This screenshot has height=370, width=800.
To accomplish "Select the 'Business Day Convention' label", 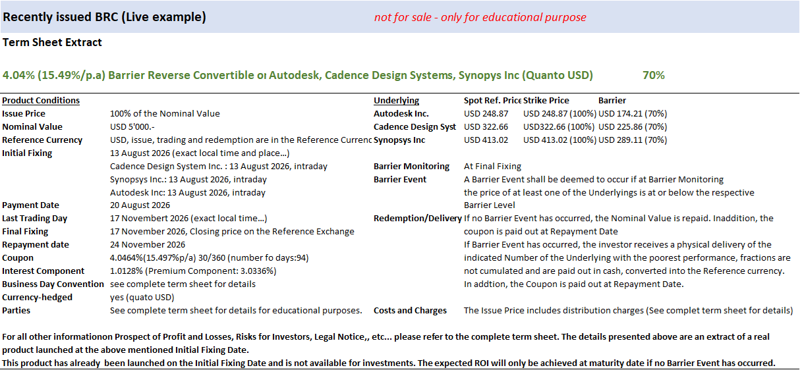I will point(53,284).
